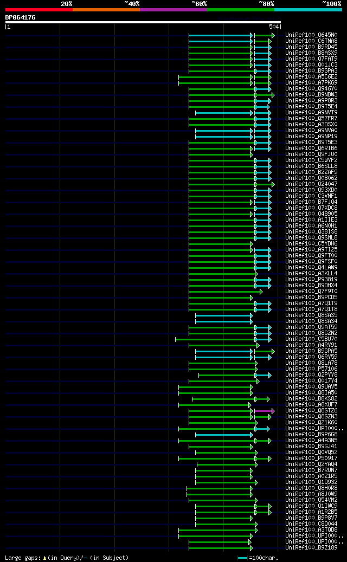The image size is (347, 562).
Task: Select the UniRef100_A9NP19 label
Action: 311,137
